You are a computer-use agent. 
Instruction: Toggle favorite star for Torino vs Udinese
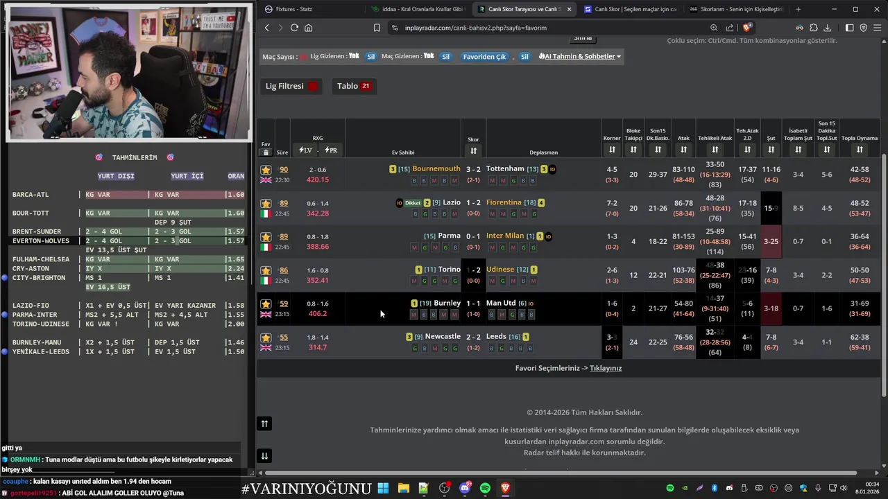tap(266, 271)
